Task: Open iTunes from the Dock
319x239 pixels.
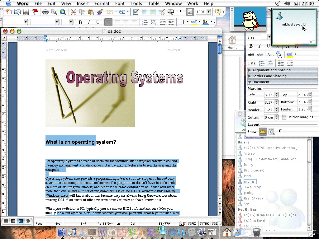Action: [73, 232]
